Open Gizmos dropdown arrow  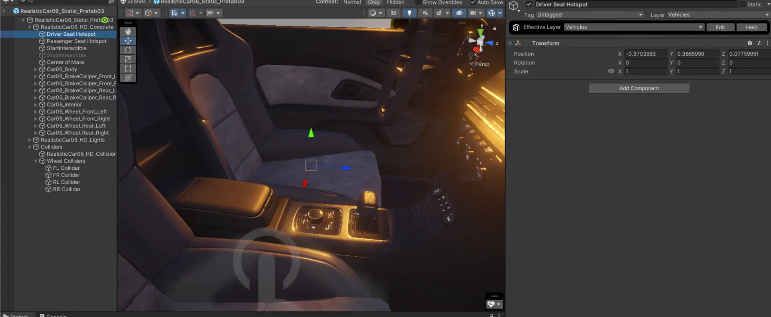[x=500, y=13]
